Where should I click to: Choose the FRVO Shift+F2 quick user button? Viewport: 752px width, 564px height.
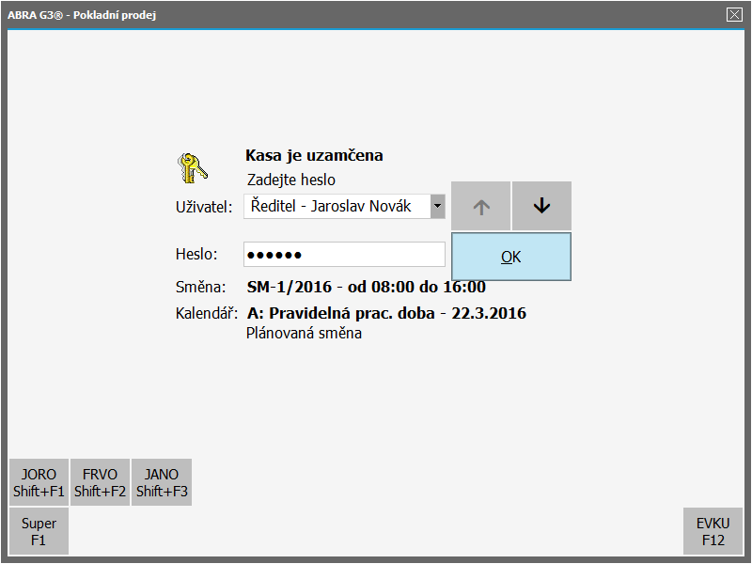pos(101,482)
